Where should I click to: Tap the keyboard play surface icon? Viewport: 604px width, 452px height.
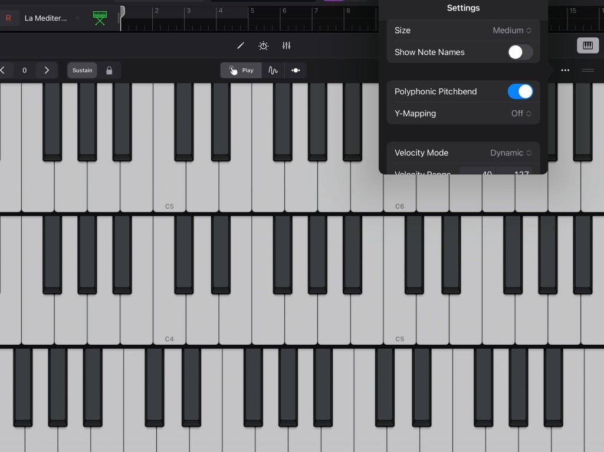(587, 46)
